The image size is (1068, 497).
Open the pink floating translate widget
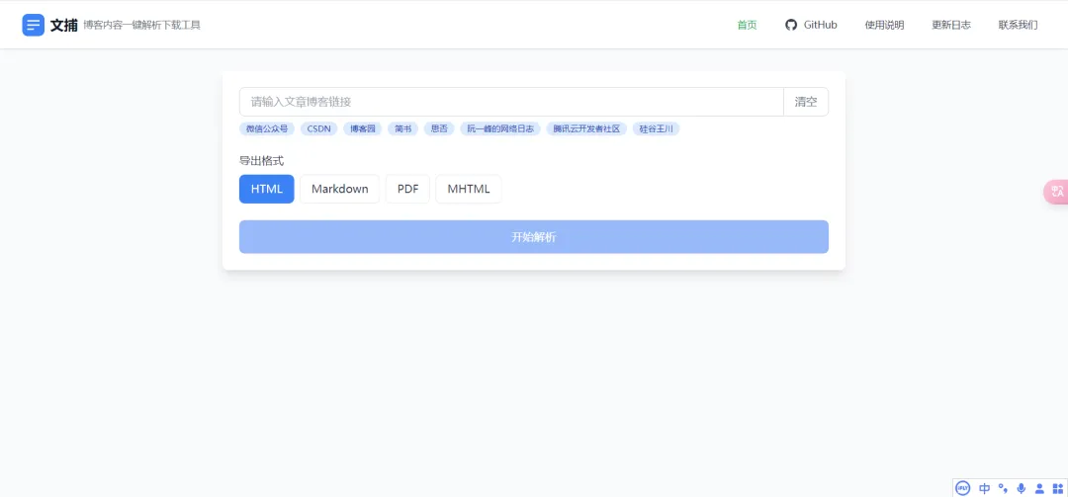pyautogui.click(x=1056, y=192)
